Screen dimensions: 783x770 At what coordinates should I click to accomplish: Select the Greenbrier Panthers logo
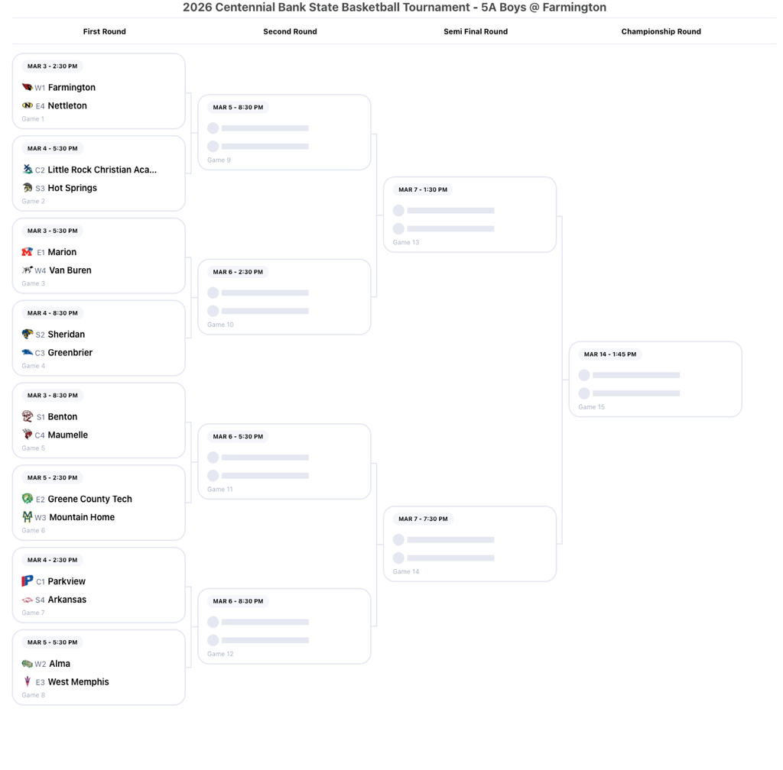point(29,352)
